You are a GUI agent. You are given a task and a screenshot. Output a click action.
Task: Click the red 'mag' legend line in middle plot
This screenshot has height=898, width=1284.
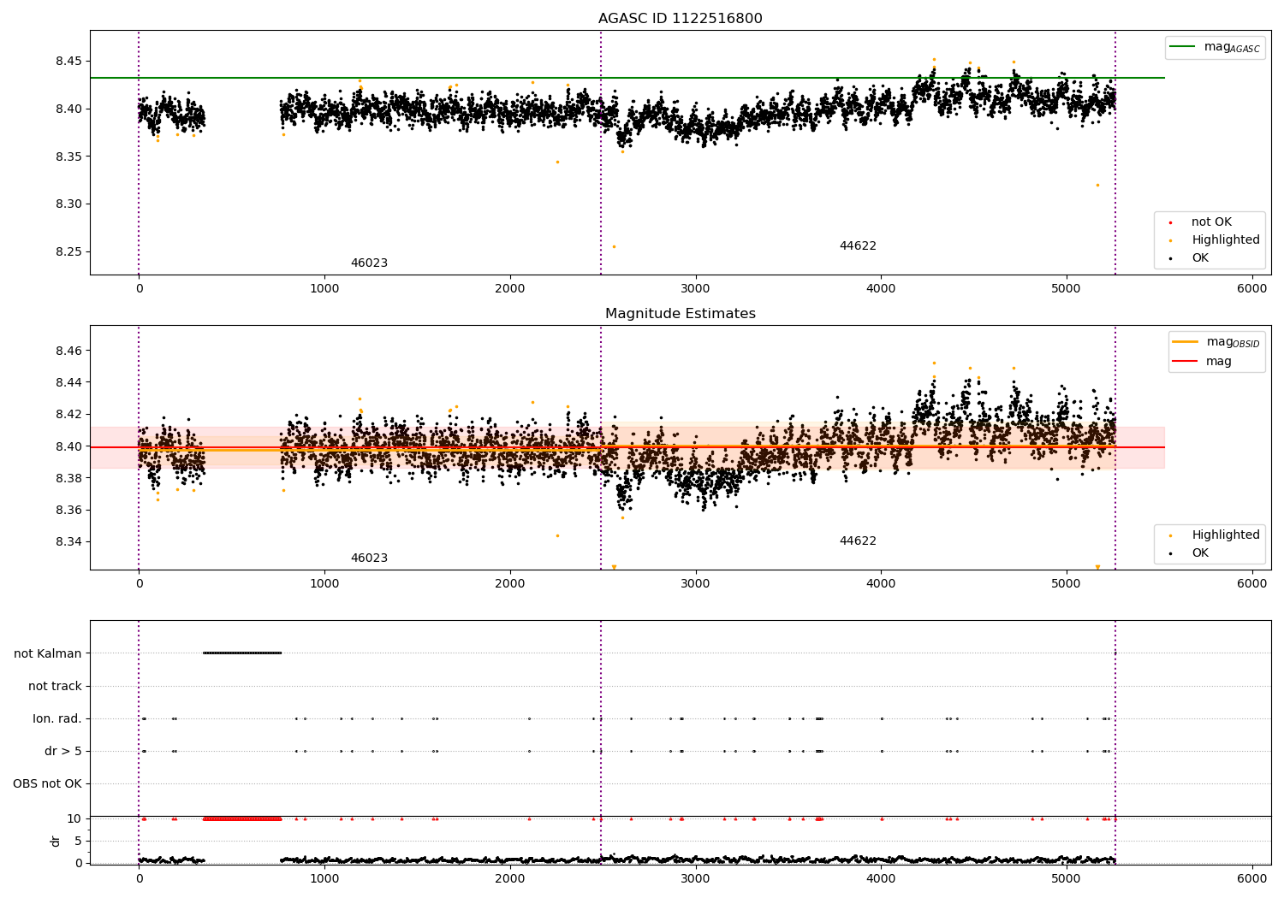[1186, 361]
